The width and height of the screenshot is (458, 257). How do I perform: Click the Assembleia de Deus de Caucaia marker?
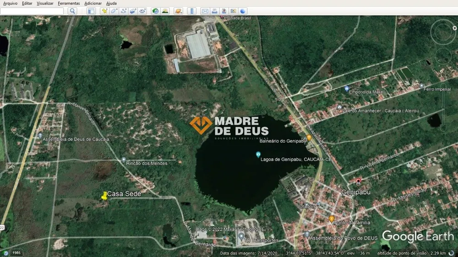pyautogui.click(x=40, y=135)
